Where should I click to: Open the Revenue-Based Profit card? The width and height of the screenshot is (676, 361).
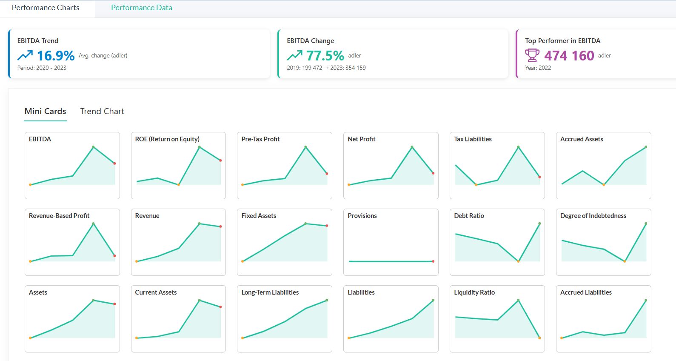(72, 242)
